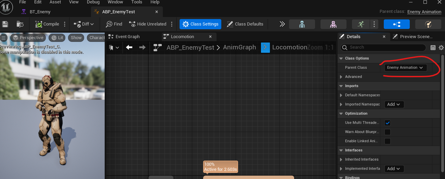Click the Class Settings button
This screenshot has height=179, width=445.
click(x=200, y=24)
